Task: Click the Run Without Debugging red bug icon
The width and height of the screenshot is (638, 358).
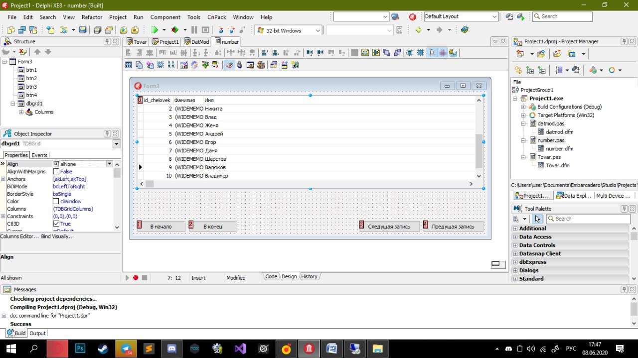Action: point(175,30)
